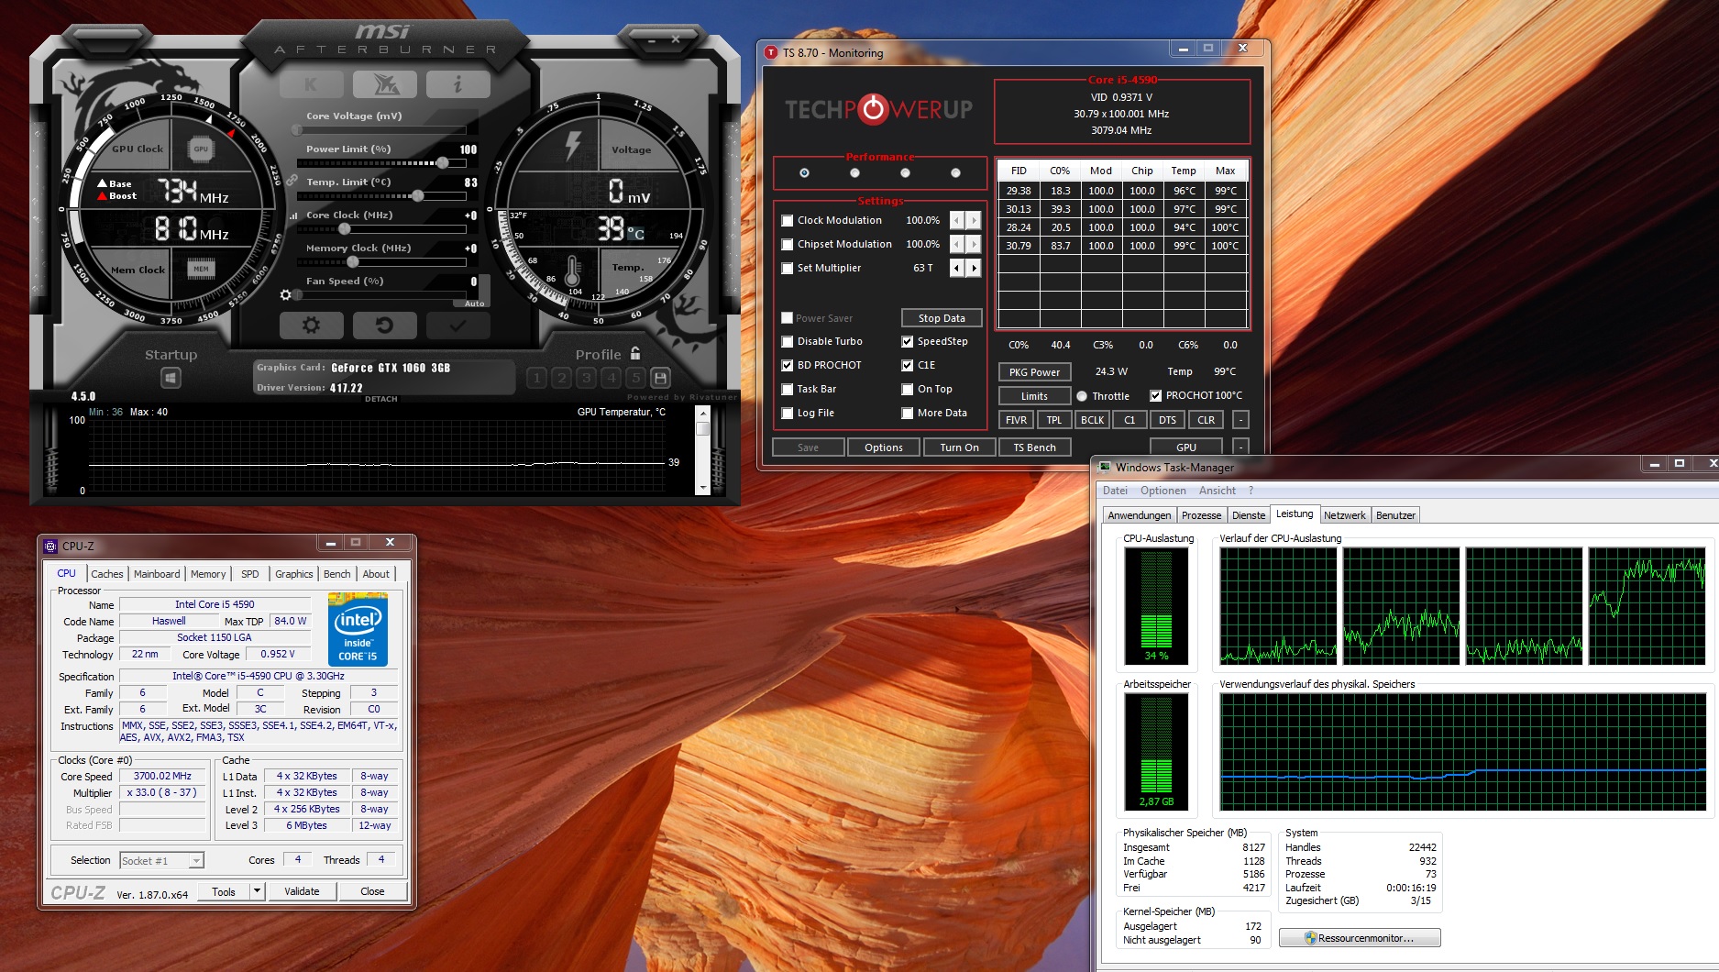Tick the Set Multiplier checkbox
Viewport: 1719px width, 972px height.
(788, 268)
